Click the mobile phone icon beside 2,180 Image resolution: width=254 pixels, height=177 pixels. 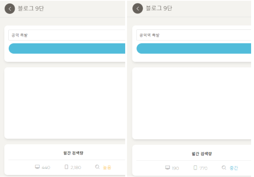pyautogui.click(x=66, y=167)
